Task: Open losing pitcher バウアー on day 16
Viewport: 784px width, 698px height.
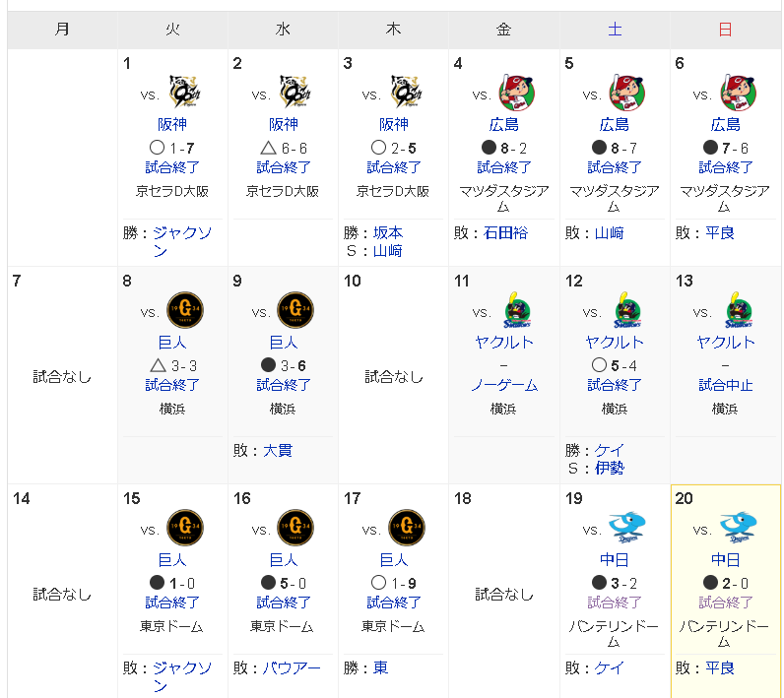Action: [292, 668]
